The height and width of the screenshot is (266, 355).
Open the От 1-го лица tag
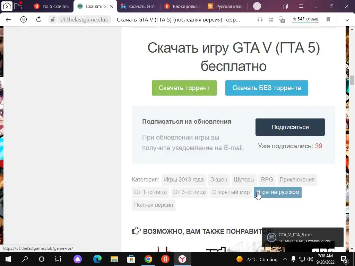(150, 192)
